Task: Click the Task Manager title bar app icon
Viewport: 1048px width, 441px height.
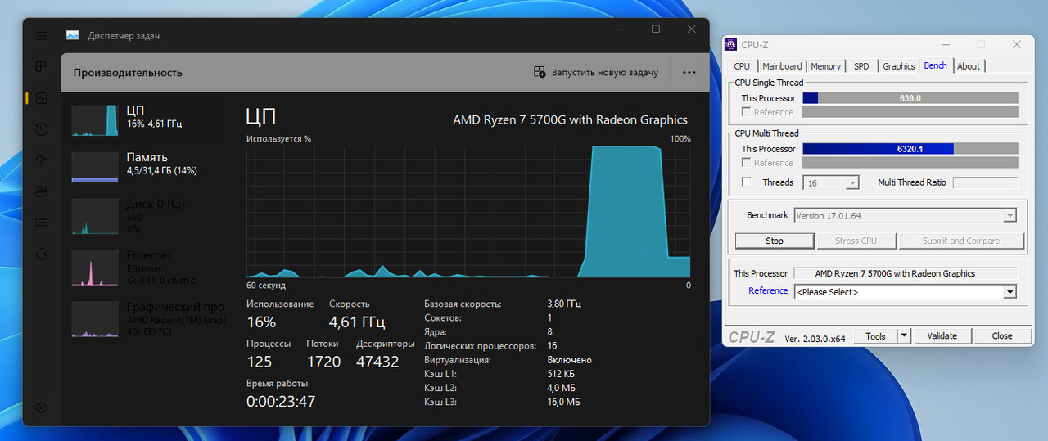Action: (72, 36)
